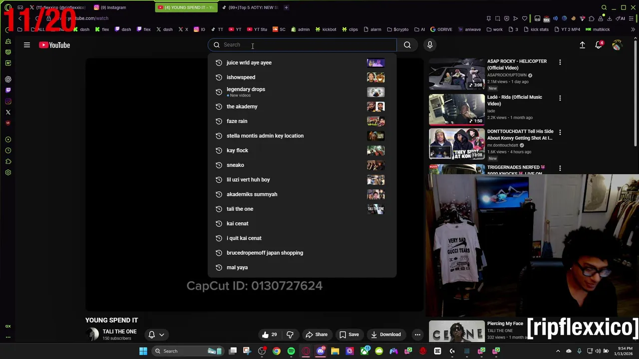Go to the YouTube home logo
Screen dimensions: 639x359
pyautogui.click(x=54, y=45)
